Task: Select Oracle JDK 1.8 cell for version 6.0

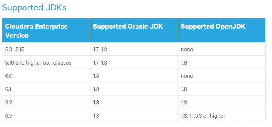Action: pyautogui.click(x=134, y=76)
